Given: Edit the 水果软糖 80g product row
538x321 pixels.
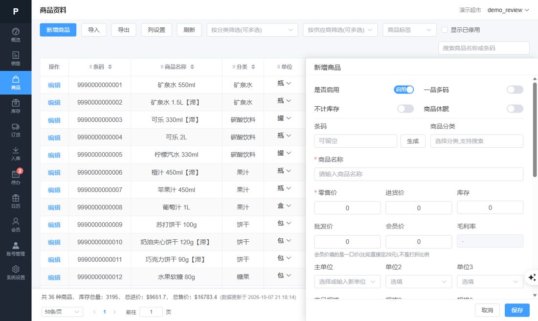Looking at the screenshot, I should [54, 277].
